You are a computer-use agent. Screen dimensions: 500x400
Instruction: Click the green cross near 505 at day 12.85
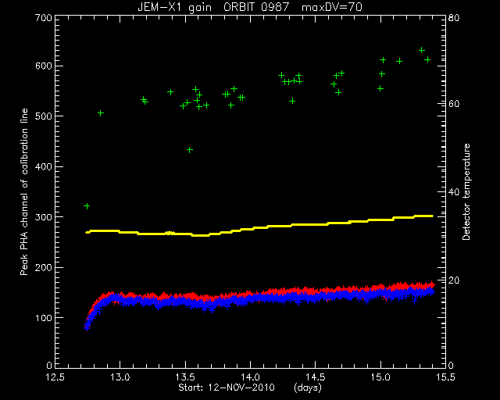(x=101, y=113)
